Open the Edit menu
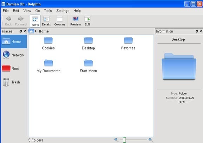The width and height of the screenshot is (203, 143). click(x=16, y=11)
